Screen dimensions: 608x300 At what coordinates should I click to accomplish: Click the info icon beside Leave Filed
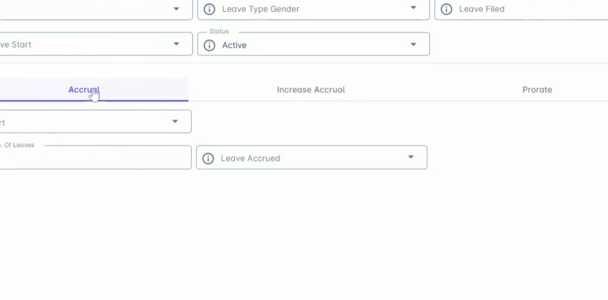pyautogui.click(x=446, y=9)
